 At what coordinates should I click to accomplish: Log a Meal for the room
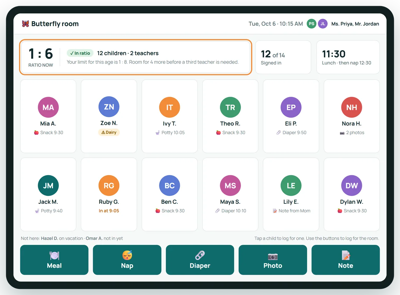pos(54,260)
